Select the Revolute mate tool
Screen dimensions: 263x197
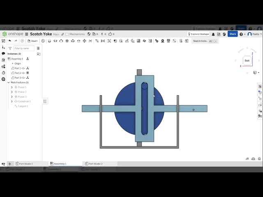point(55,41)
